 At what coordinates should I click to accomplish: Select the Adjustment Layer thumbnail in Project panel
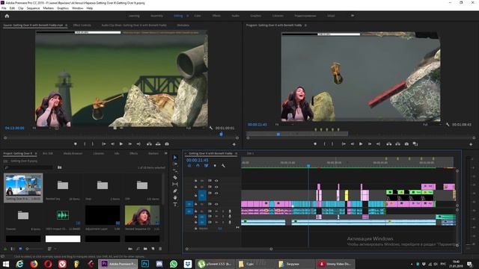103,215
